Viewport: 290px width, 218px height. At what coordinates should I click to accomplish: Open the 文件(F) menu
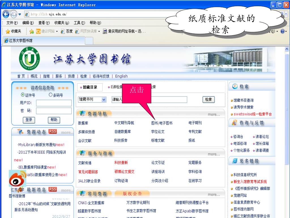(12, 23)
